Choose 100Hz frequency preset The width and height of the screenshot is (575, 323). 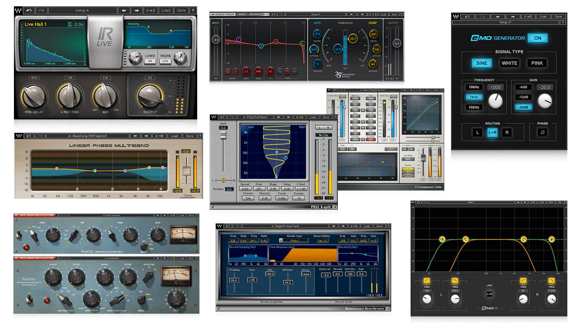(x=474, y=107)
